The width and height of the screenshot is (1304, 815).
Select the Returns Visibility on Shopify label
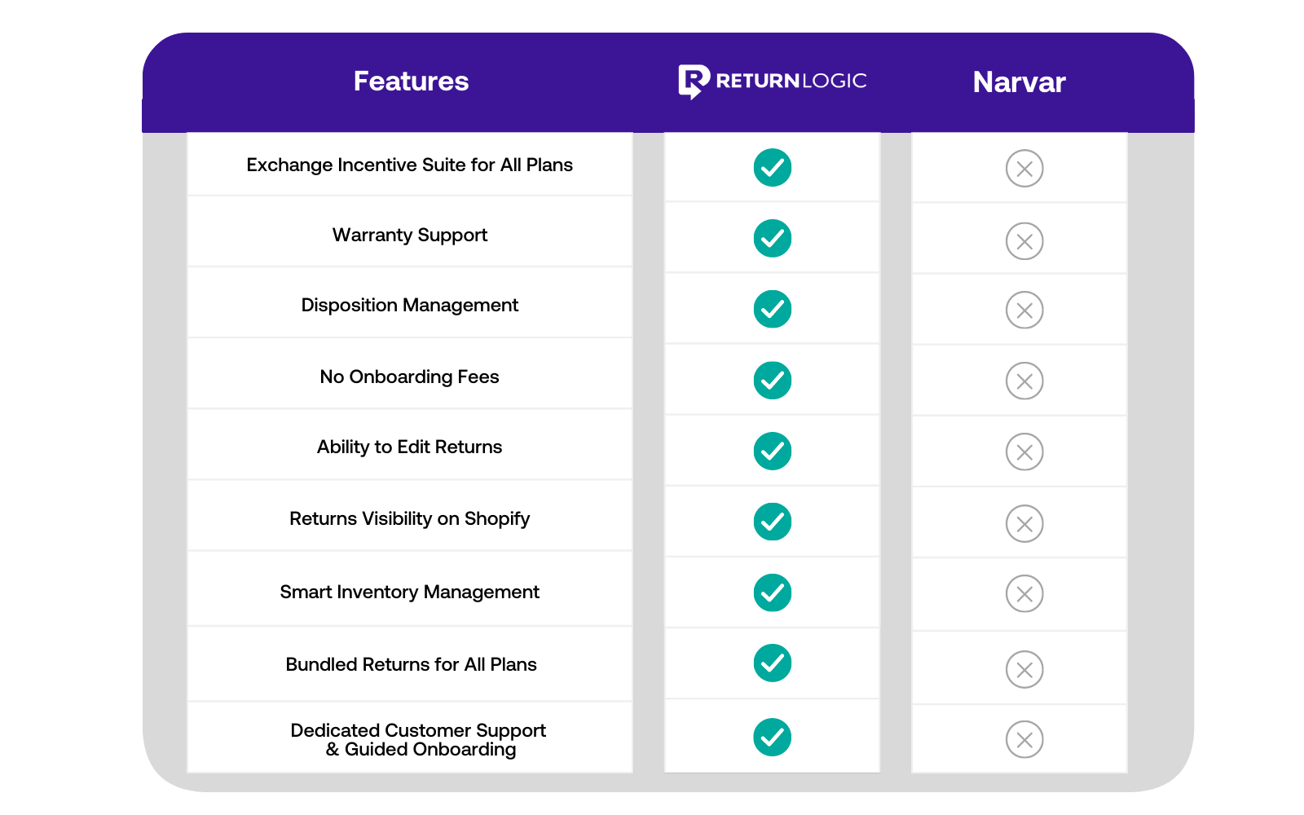point(410,518)
